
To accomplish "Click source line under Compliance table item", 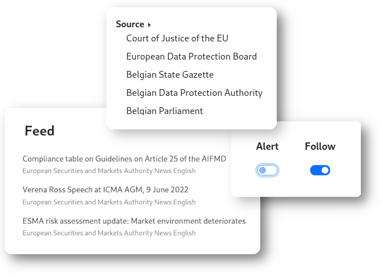I will coord(109,171).
